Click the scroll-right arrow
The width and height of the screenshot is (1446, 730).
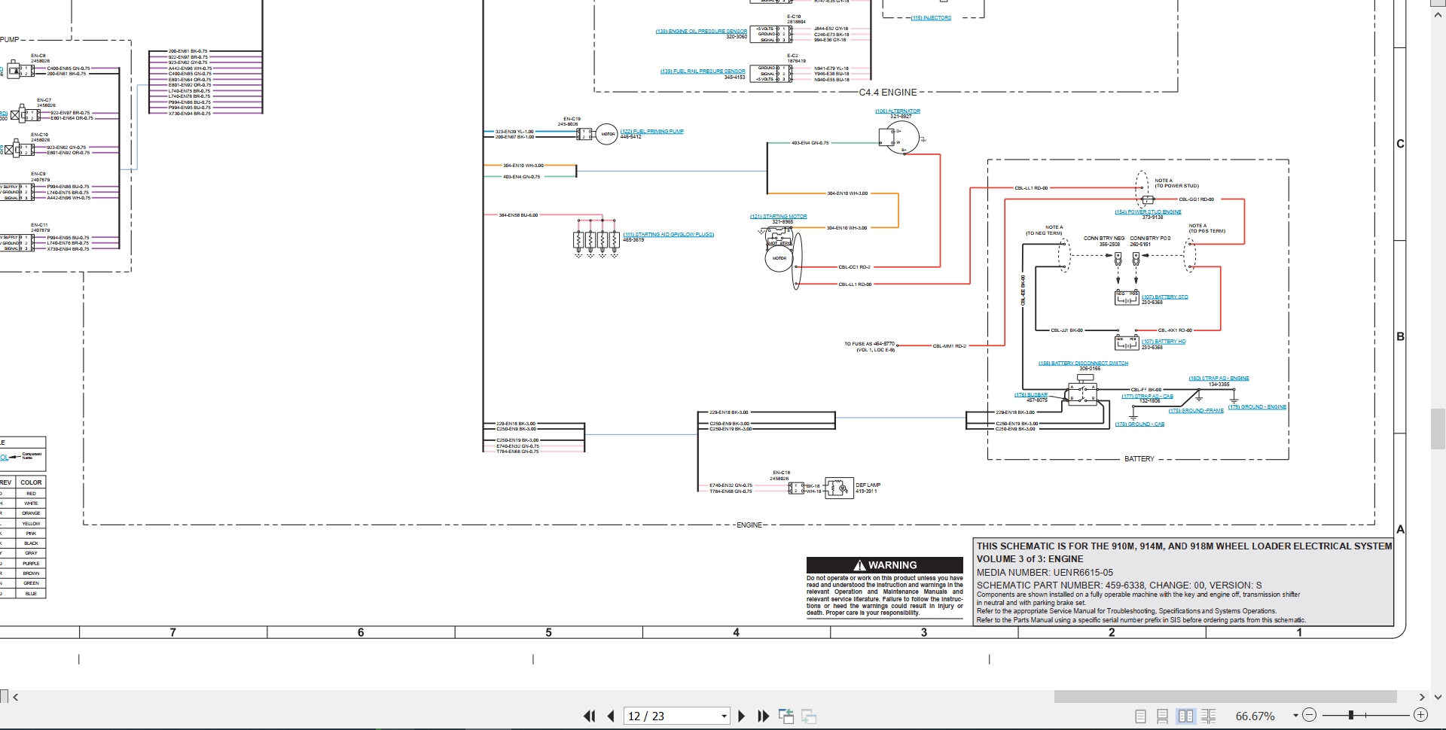(1422, 697)
